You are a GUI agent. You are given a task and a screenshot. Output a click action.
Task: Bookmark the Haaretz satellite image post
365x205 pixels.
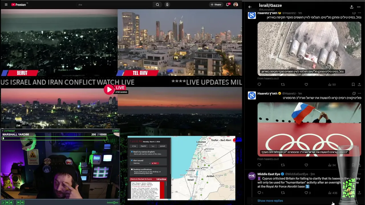[x=353, y=85]
